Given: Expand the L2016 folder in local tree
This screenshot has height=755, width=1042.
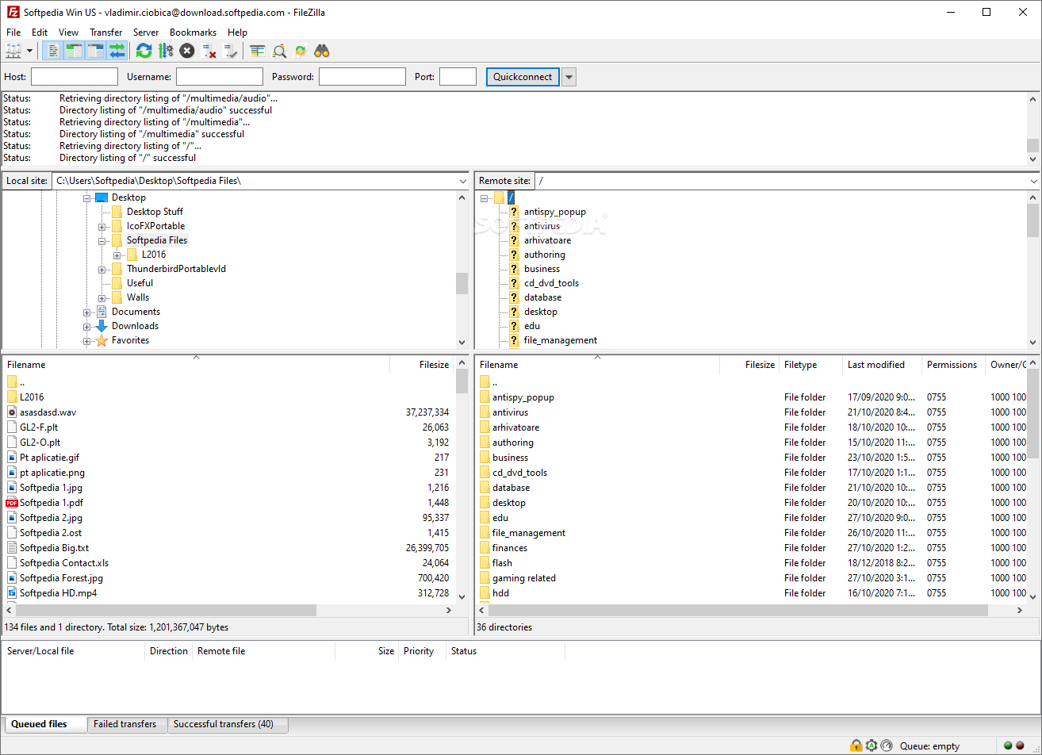Looking at the screenshot, I should tap(117, 255).
